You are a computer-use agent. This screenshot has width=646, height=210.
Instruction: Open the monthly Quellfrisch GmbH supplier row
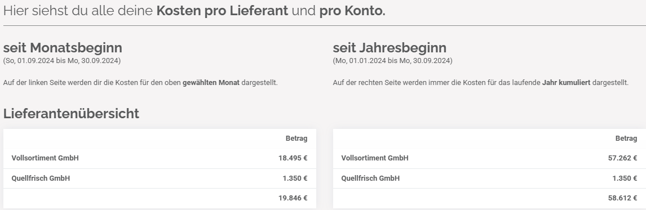click(x=160, y=178)
